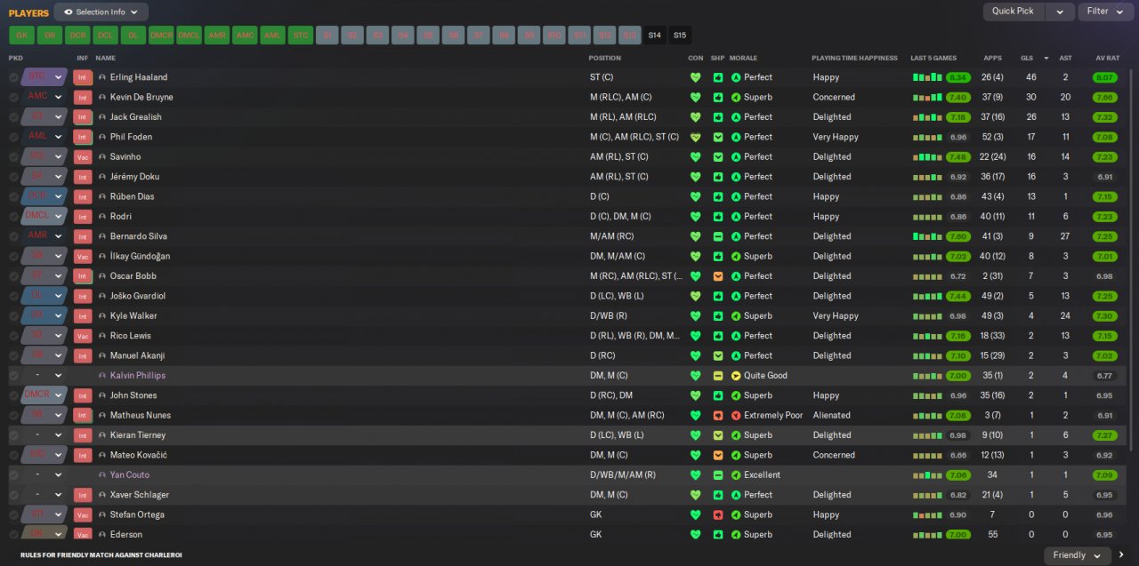Click the yellow morale icon for Kalvin Phillips
This screenshot has height=566, width=1139.
pyautogui.click(x=736, y=376)
